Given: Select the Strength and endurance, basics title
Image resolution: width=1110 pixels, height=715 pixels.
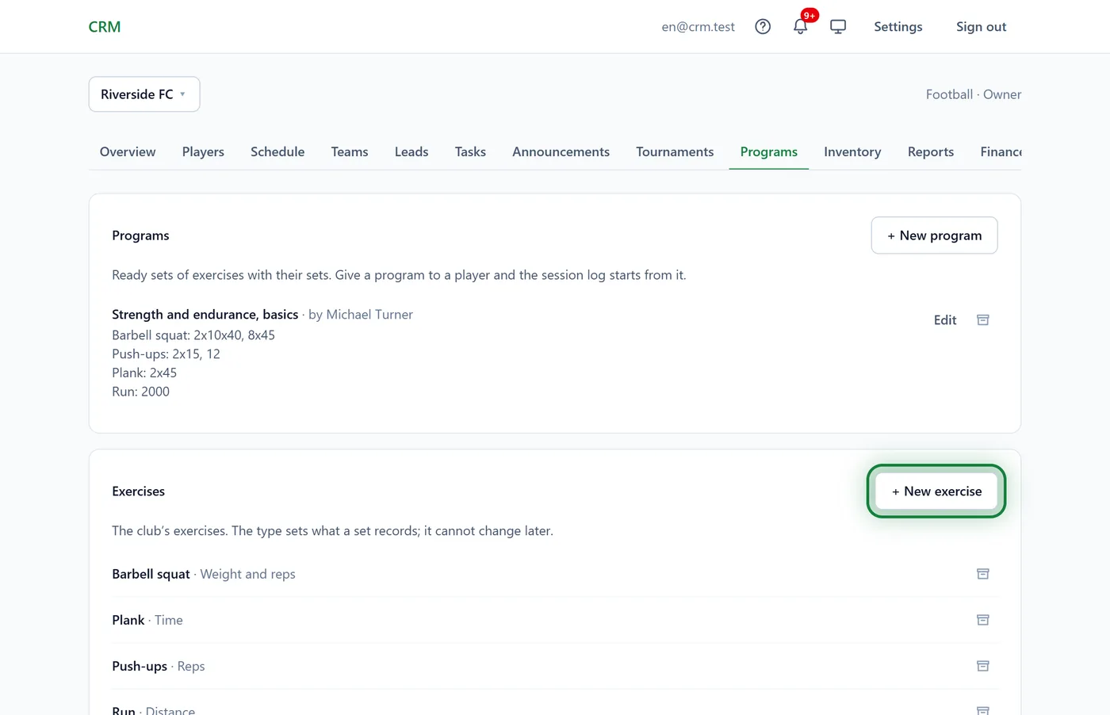Looking at the screenshot, I should pos(205,315).
